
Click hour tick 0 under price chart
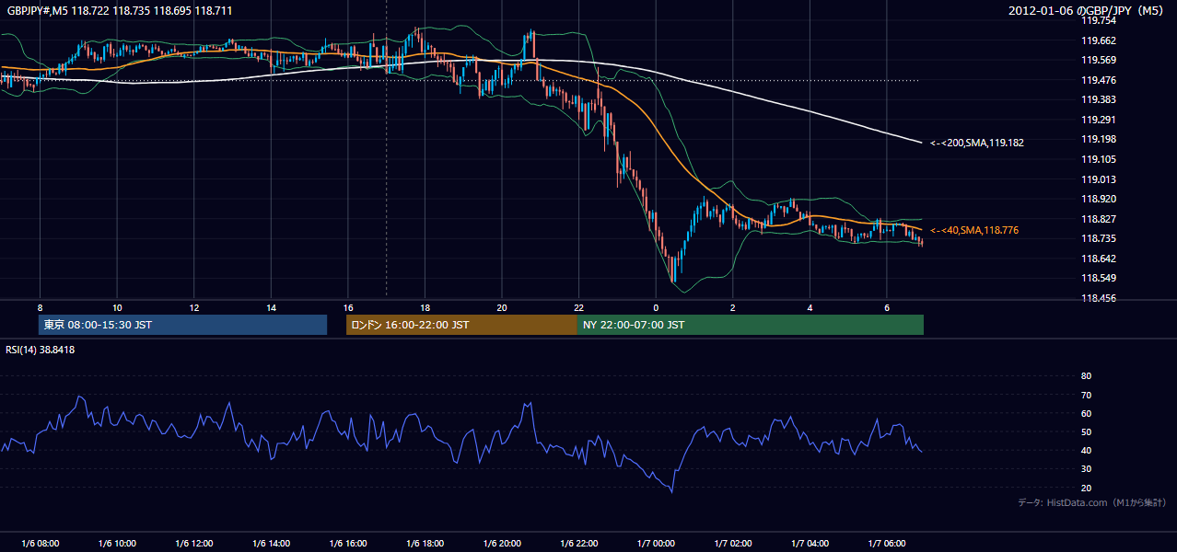656,307
